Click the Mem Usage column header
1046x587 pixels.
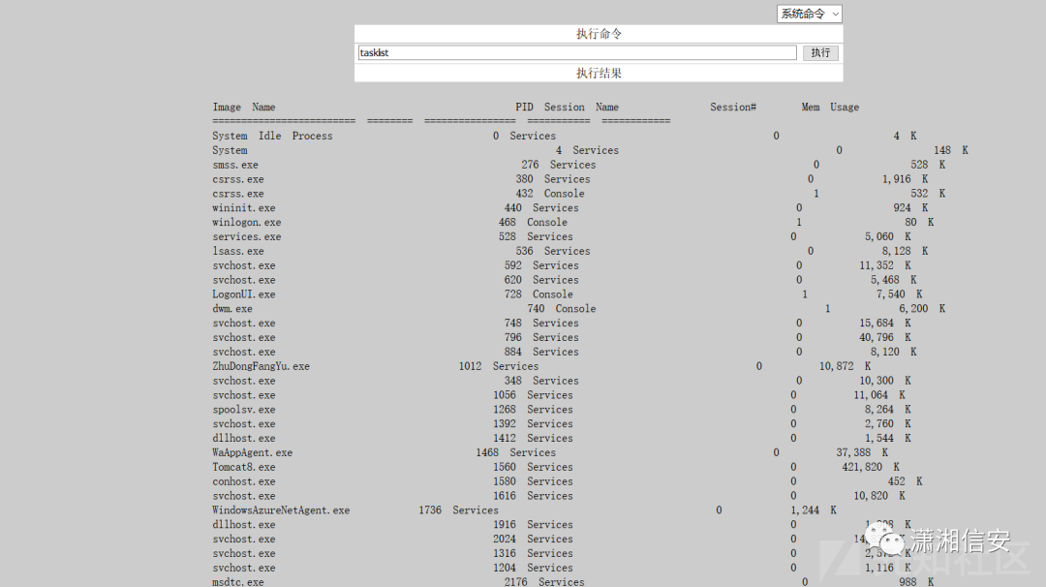pyautogui.click(x=830, y=107)
